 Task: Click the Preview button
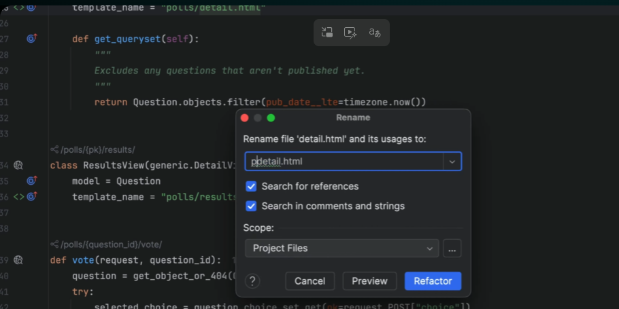point(369,281)
